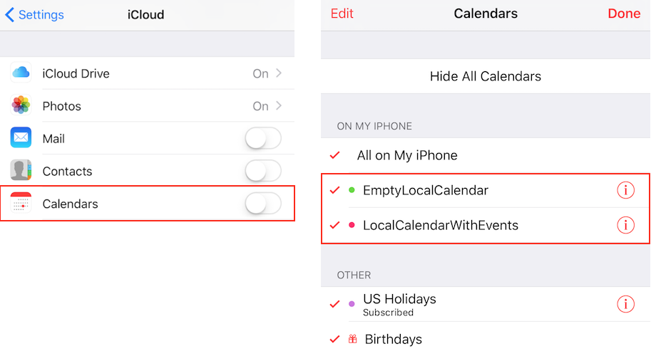Tap the Photos pinwheel icon
Viewport: 651px width, 361px height.
tap(21, 105)
